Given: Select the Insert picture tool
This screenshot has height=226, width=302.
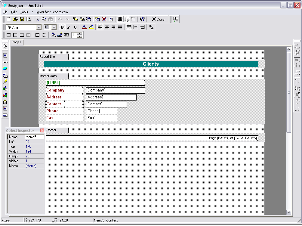Looking at the screenshot, I should point(5,69).
